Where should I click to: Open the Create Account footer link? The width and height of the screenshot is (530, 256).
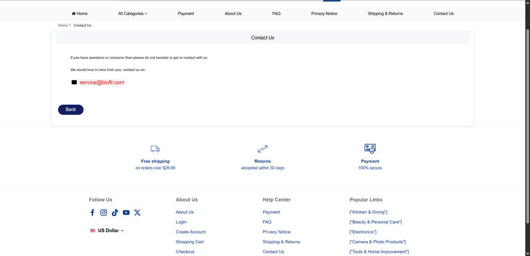tap(191, 232)
